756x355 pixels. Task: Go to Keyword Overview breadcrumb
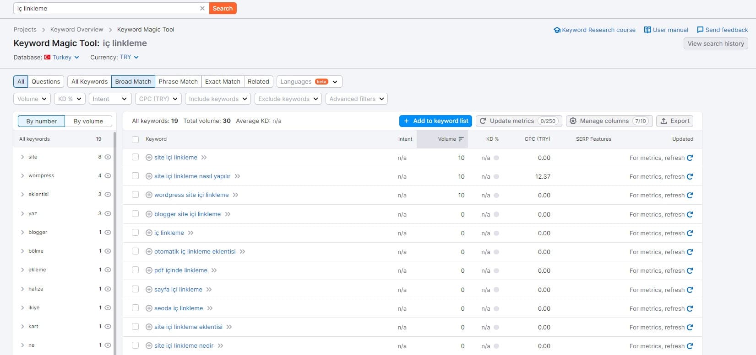pyautogui.click(x=76, y=29)
